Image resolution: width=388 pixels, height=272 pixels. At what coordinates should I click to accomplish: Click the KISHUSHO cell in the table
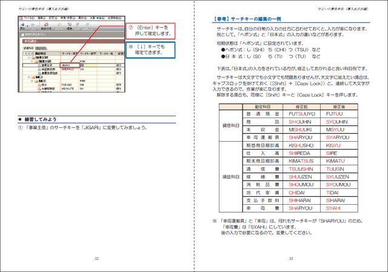pyautogui.click(x=301, y=145)
